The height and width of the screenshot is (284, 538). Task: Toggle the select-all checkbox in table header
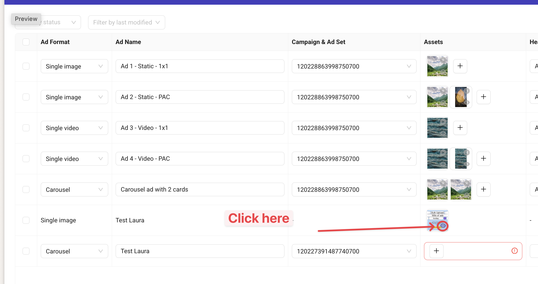pos(26,42)
